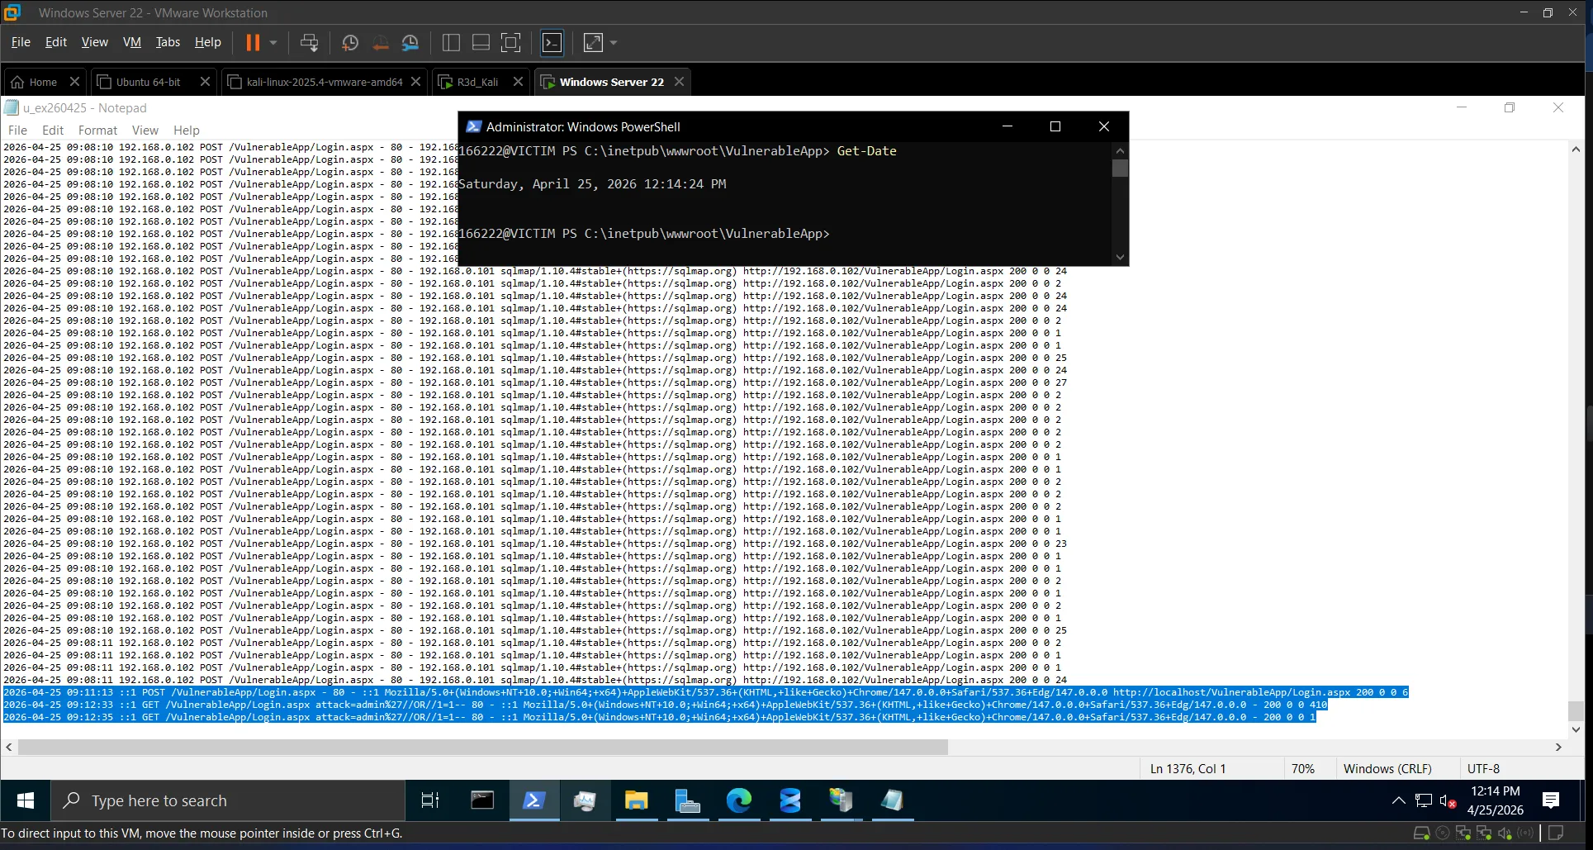Select PowerShell in the guest taskbar
Image resolution: width=1593 pixels, height=850 pixels.
533,800
